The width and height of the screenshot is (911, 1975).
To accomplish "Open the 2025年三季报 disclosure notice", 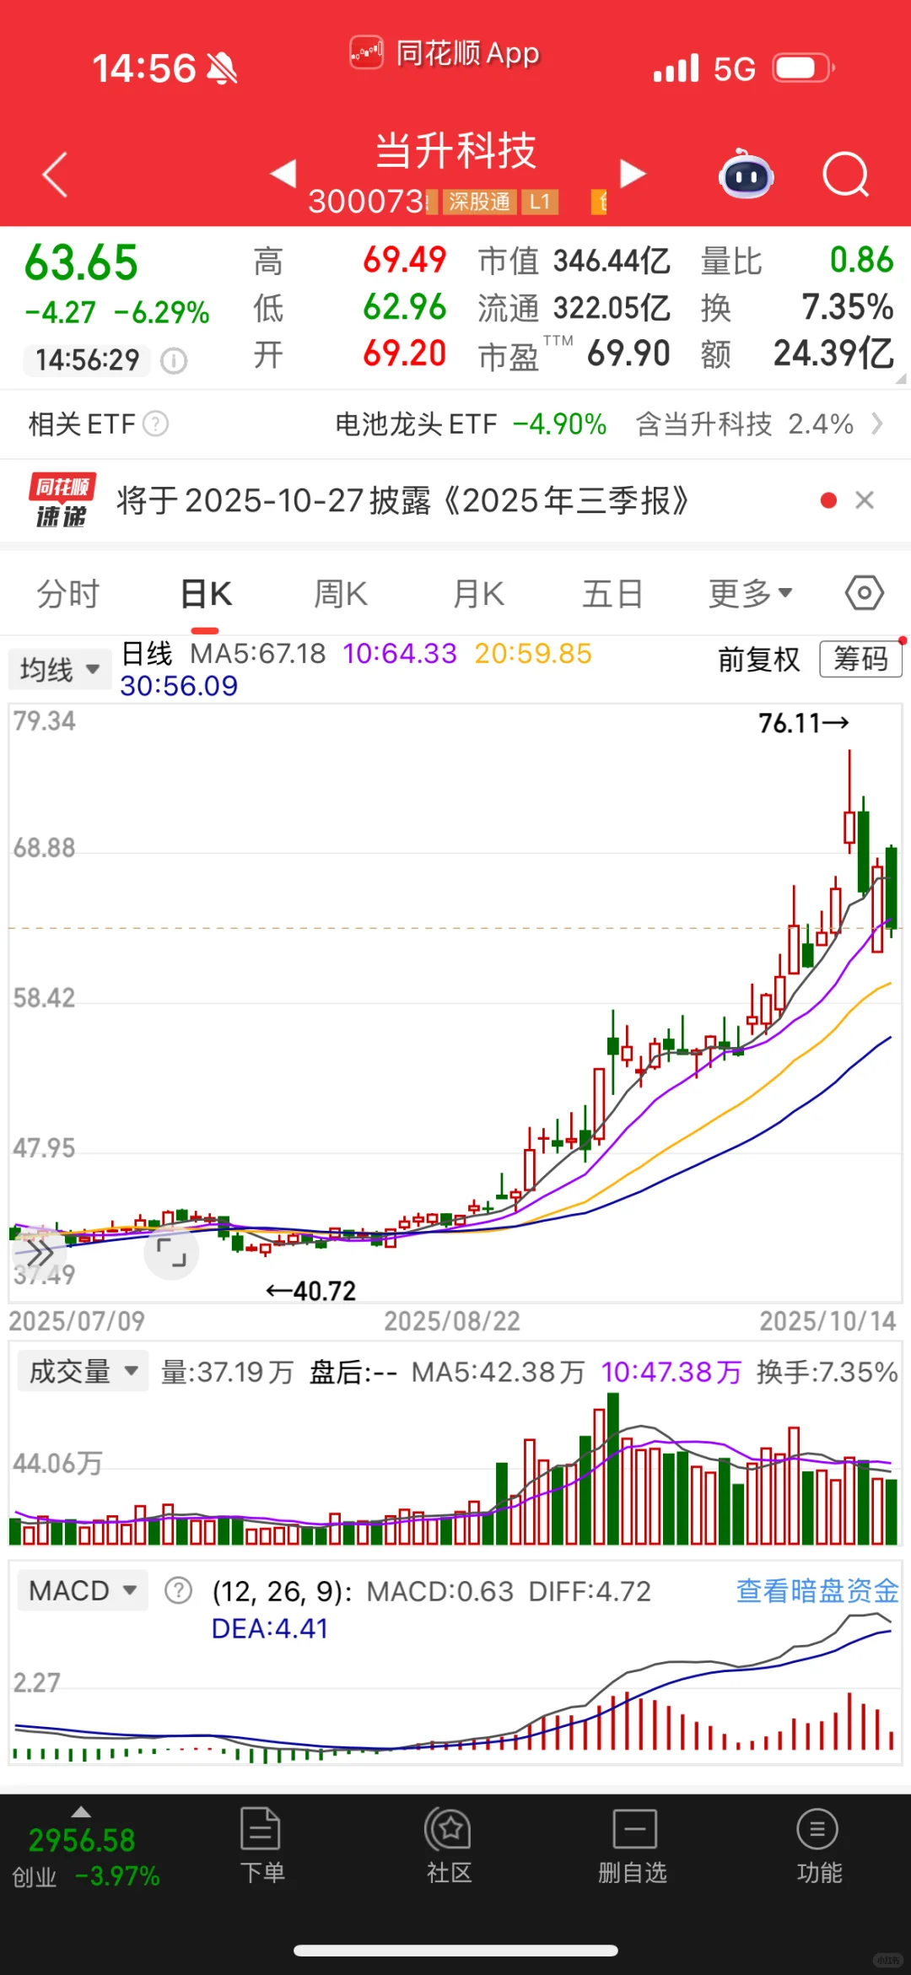I will tap(403, 500).
